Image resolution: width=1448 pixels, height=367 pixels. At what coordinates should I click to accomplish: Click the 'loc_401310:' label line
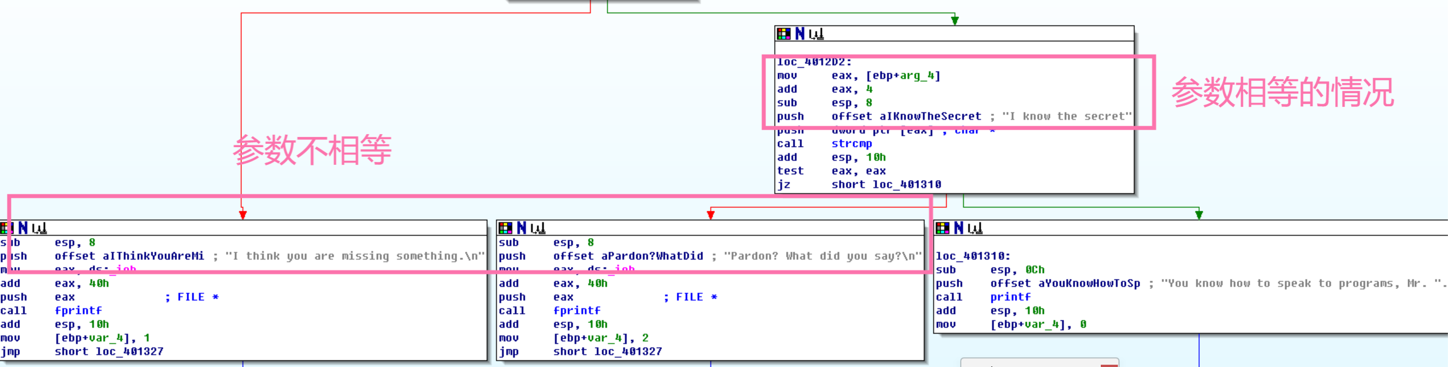[x=973, y=256]
